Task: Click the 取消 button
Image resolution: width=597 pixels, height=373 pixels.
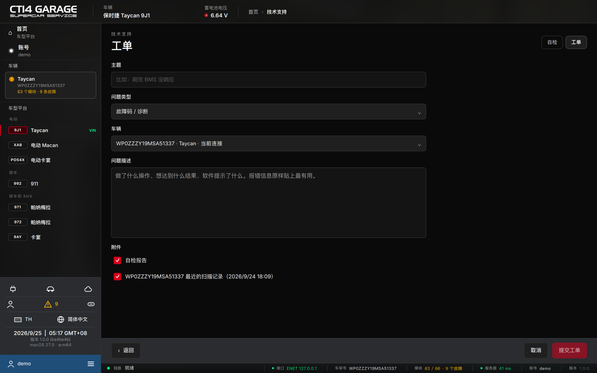Action: [536, 351]
